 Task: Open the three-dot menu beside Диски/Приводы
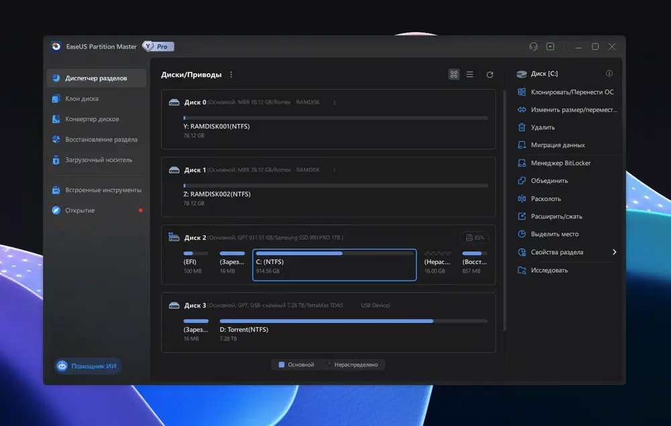tap(231, 74)
